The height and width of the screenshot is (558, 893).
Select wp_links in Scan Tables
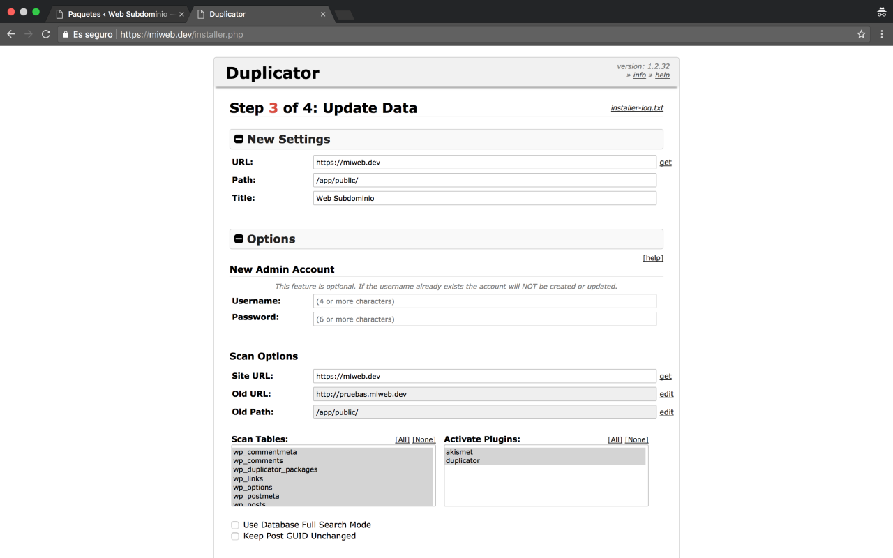tap(332, 479)
